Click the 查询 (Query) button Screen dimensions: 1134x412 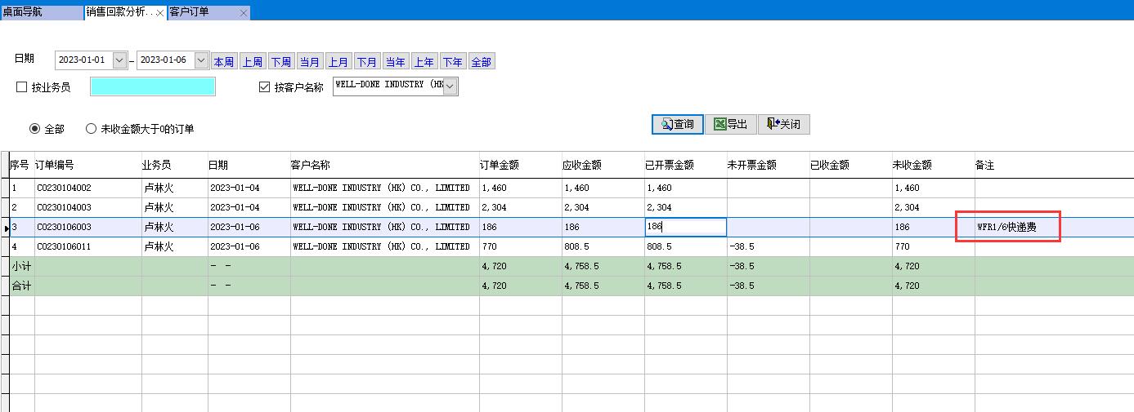[x=677, y=124]
